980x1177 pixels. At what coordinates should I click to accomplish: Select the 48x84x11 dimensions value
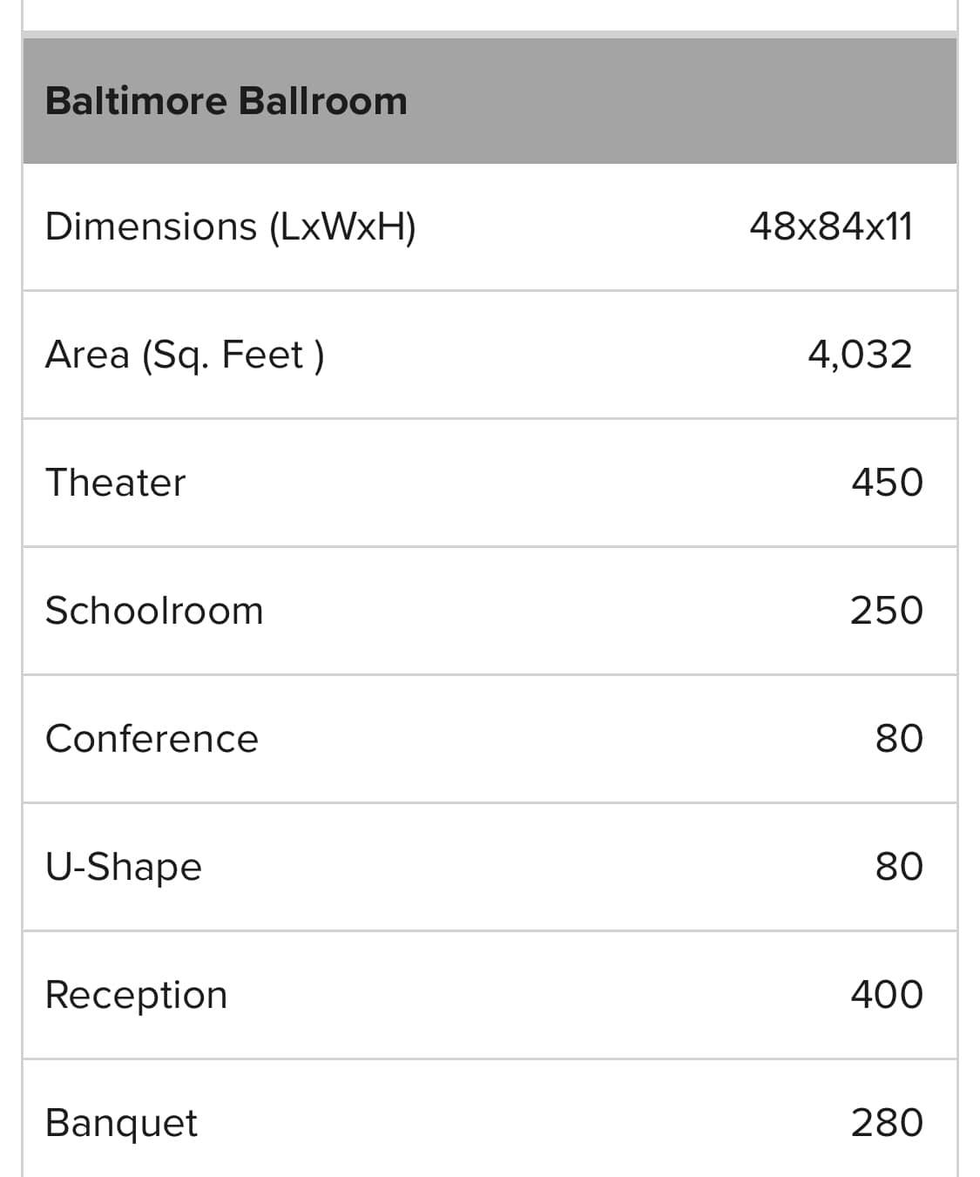(x=831, y=227)
